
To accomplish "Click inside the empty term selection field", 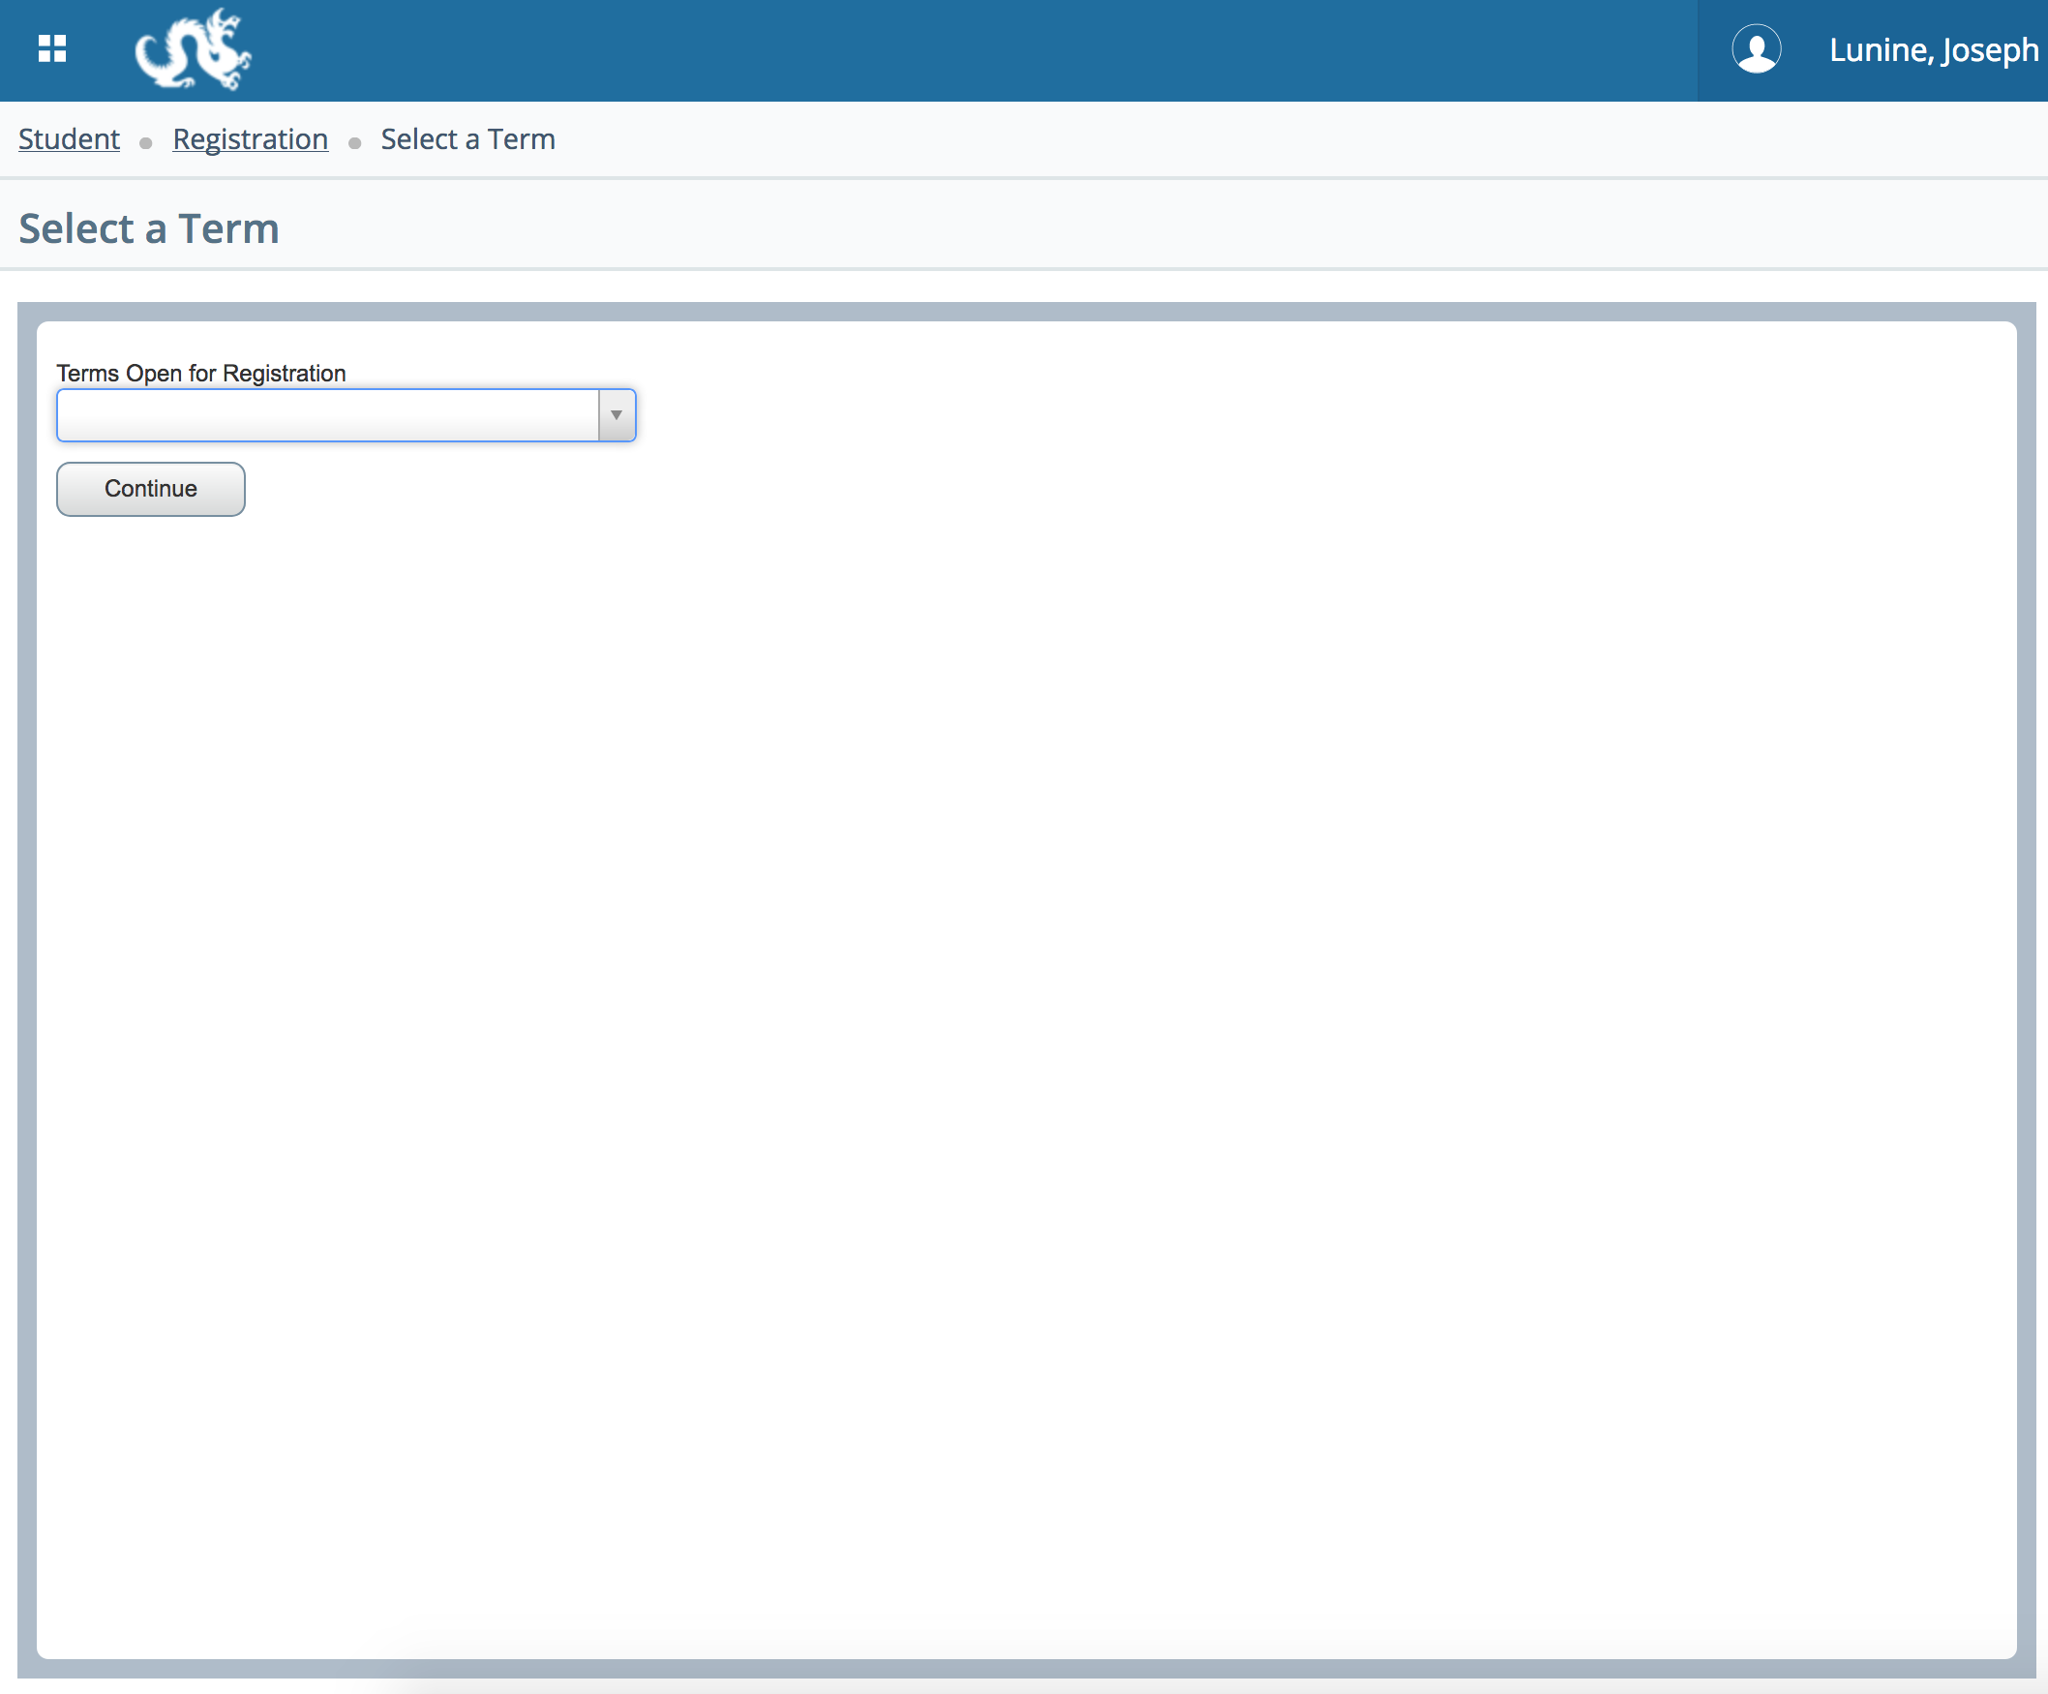I will click(x=327, y=414).
